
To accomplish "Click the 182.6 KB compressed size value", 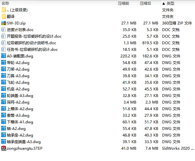I will (x=150, y=56).
